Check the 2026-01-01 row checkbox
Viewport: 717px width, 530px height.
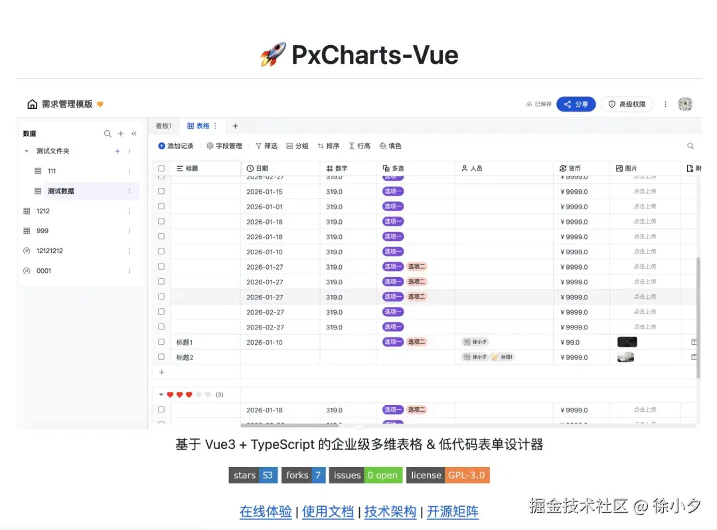pos(161,207)
